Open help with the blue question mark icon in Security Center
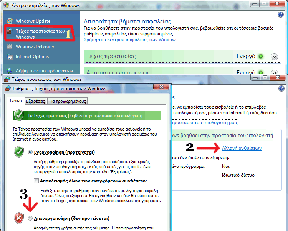The image size is (288, 231). [280, 15]
